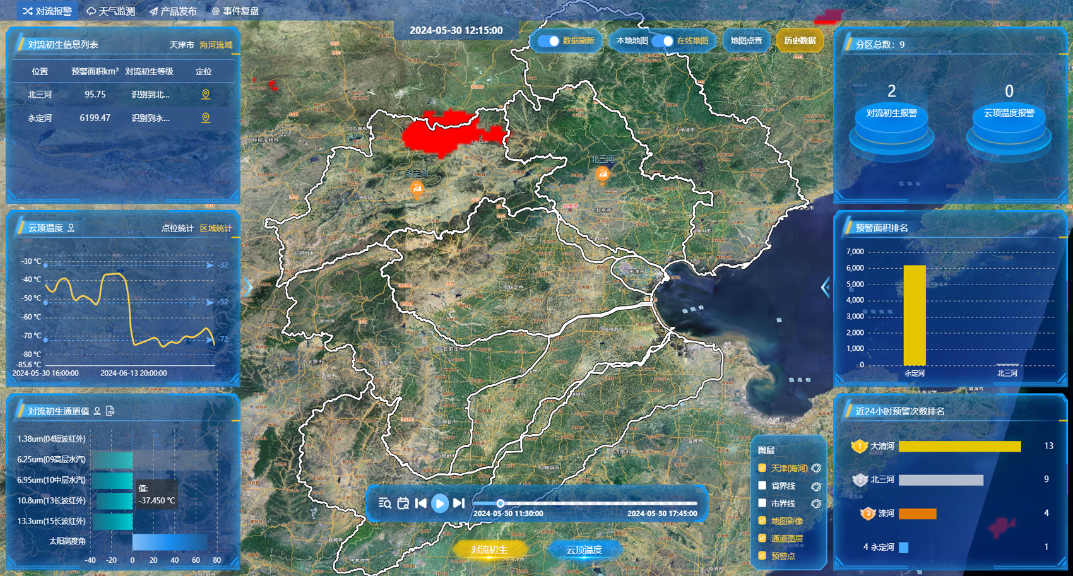Open the calendar date picker in playback bar
The height and width of the screenshot is (576, 1073).
coord(403,503)
